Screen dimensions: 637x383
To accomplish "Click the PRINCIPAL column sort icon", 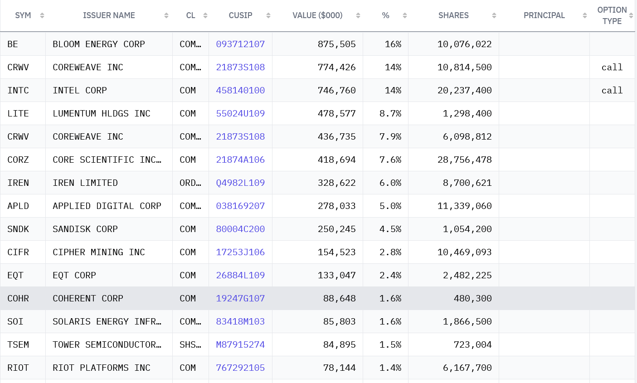I will pyautogui.click(x=585, y=15).
